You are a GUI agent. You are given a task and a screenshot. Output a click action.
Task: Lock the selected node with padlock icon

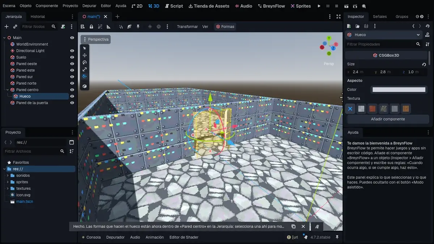coord(91,27)
